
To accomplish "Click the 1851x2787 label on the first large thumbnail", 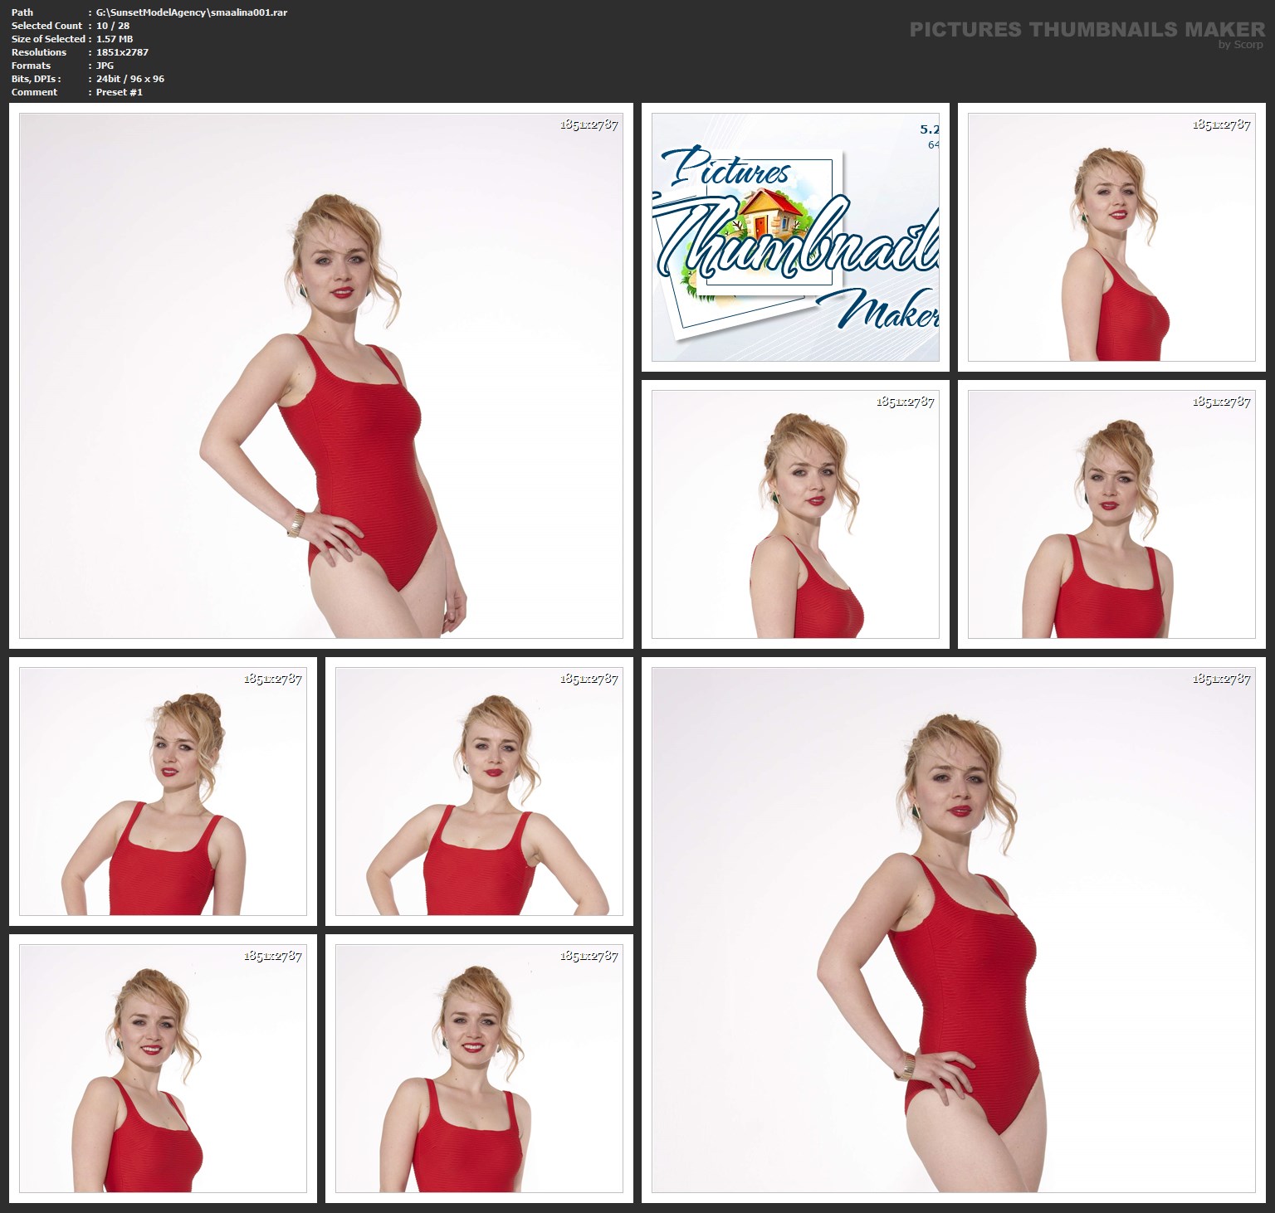I will coord(589,125).
